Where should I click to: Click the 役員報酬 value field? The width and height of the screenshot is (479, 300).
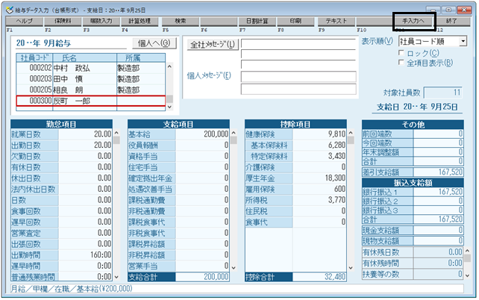coord(202,145)
